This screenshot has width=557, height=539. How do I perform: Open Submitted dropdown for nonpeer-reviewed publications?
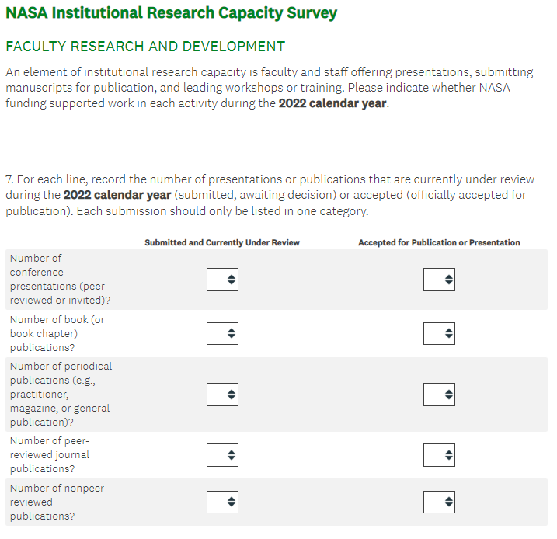(x=222, y=502)
